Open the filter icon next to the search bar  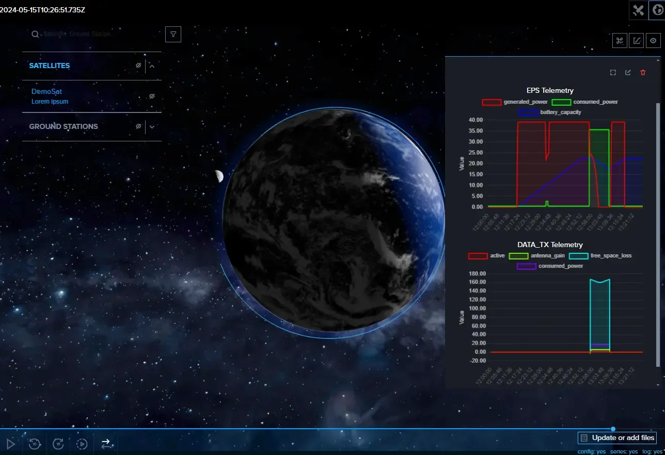point(173,34)
